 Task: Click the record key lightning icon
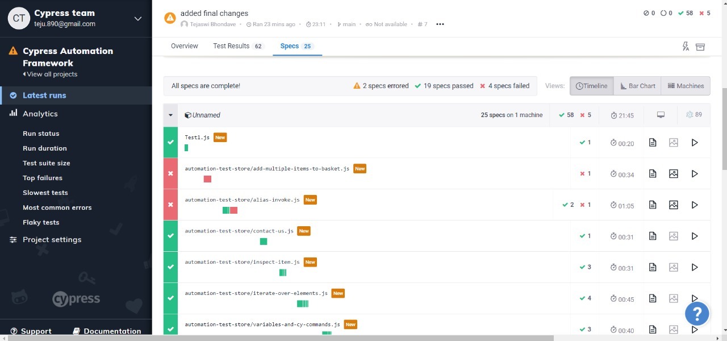tap(685, 46)
